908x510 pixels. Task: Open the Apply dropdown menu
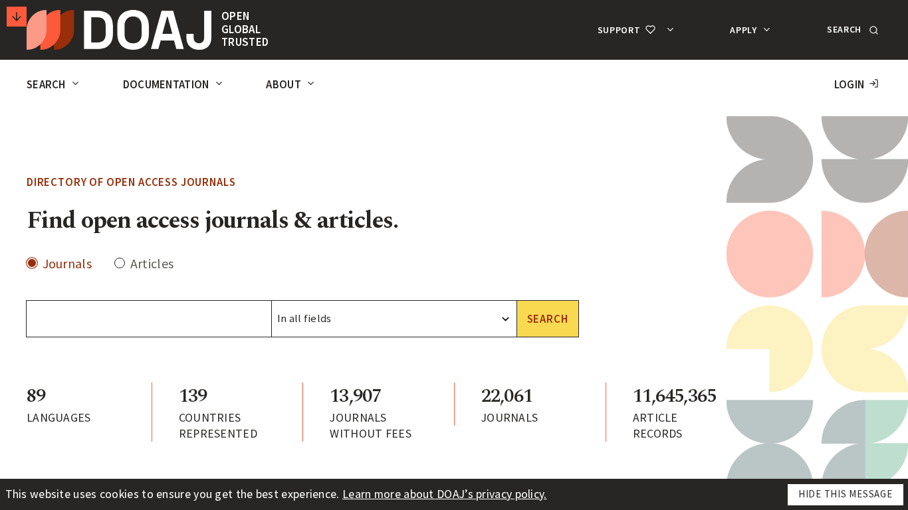(x=750, y=30)
